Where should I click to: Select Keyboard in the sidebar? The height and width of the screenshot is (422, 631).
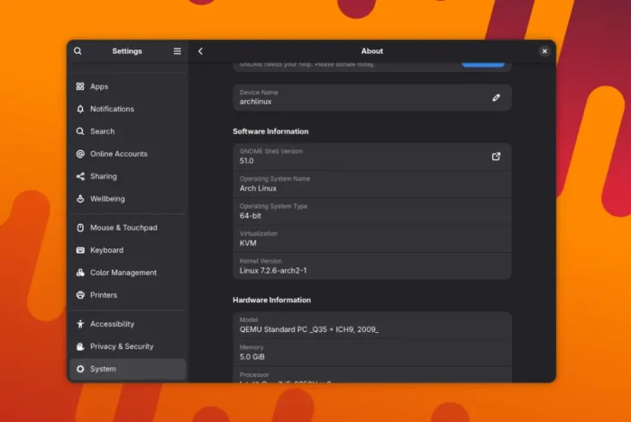coord(128,250)
